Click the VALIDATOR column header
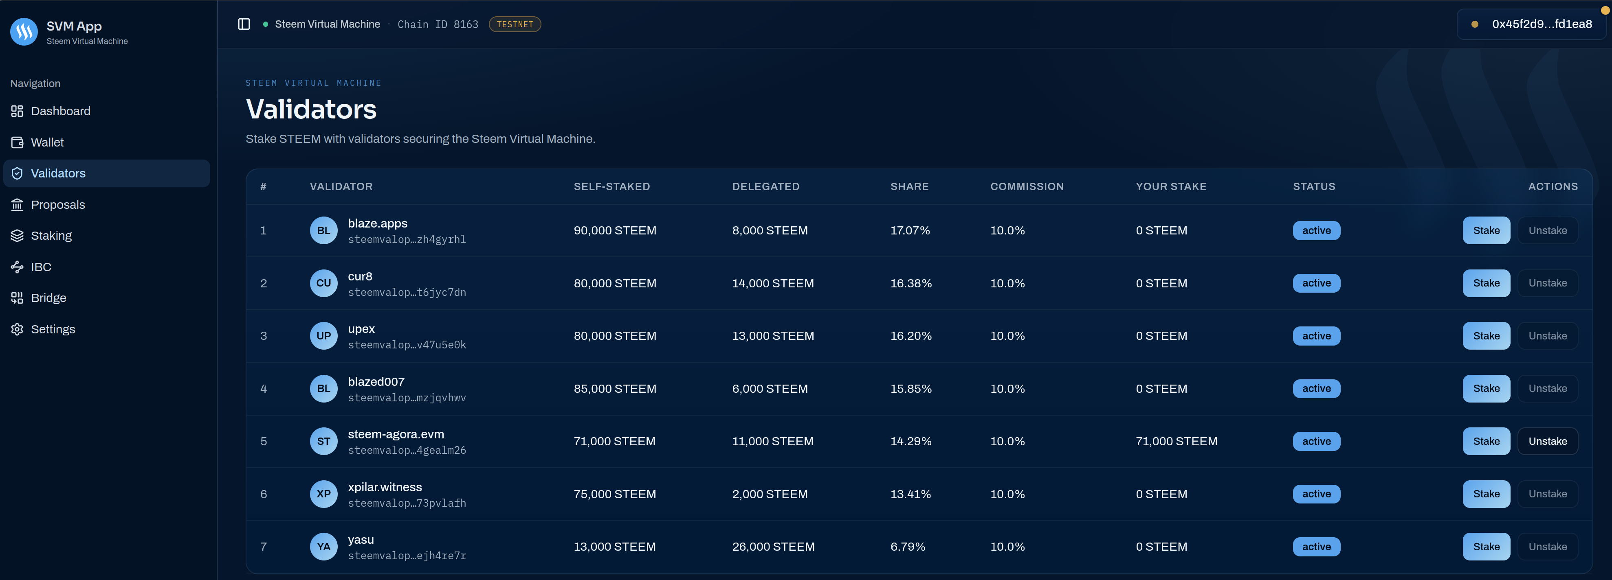 341,186
